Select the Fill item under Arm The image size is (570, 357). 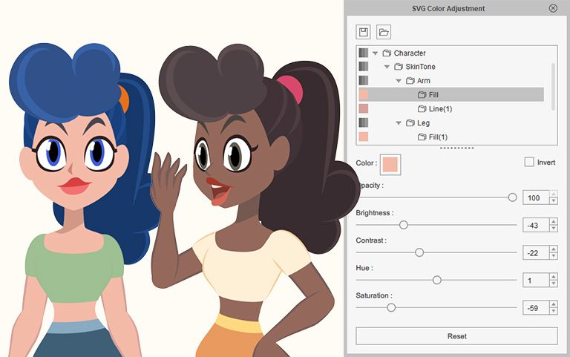tap(434, 95)
